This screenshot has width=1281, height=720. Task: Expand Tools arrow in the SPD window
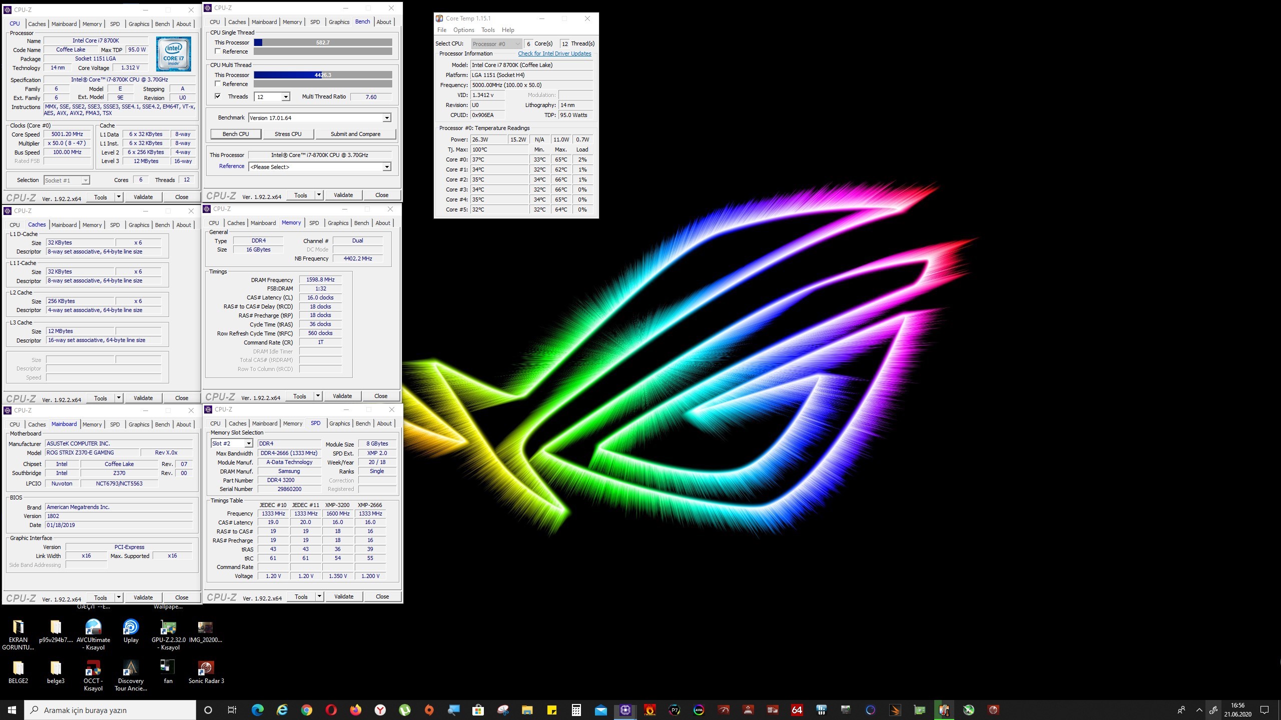tap(319, 596)
